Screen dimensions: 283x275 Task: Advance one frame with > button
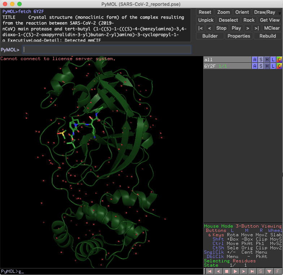click(x=248, y=28)
